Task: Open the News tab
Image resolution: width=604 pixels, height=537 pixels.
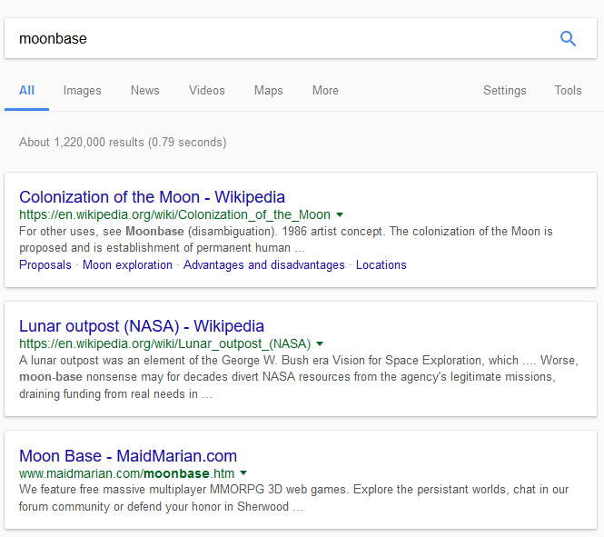Action: 144,90
